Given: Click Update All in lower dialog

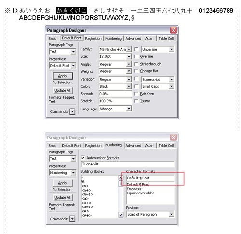Looking at the screenshot, I should pyautogui.click(x=63, y=197).
